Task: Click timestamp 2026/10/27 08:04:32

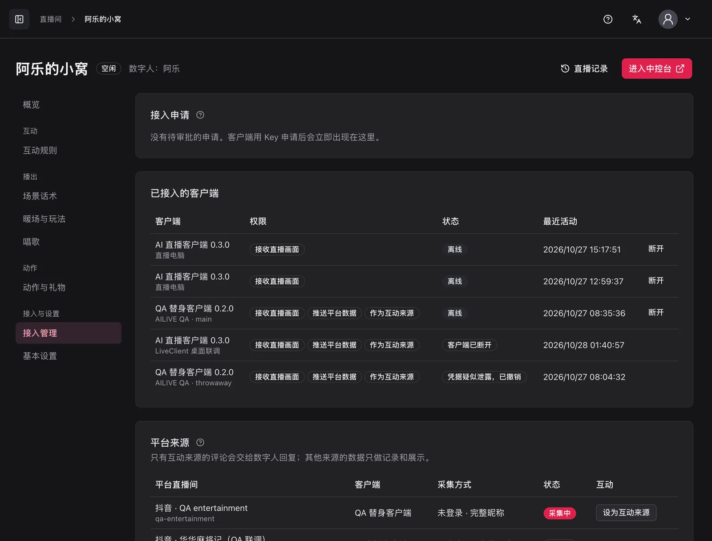Action: tap(584, 377)
